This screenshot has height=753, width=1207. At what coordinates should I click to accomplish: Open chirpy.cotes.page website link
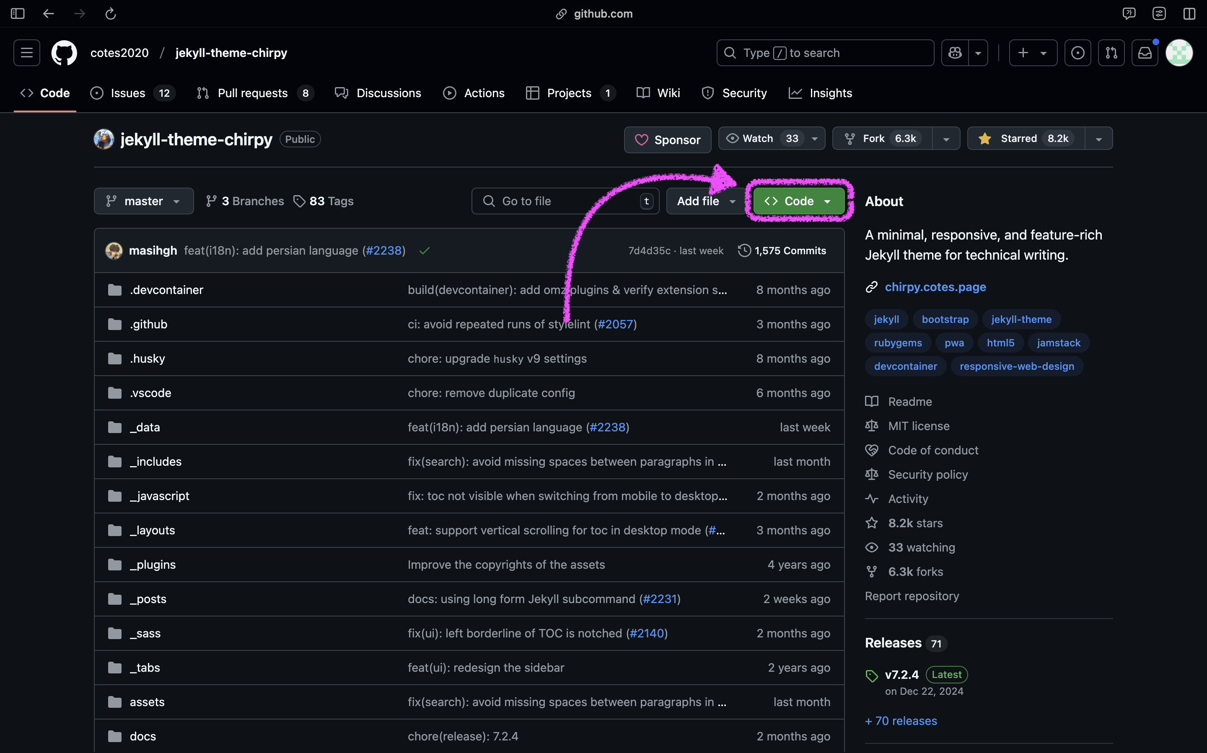pyautogui.click(x=935, y=287)
